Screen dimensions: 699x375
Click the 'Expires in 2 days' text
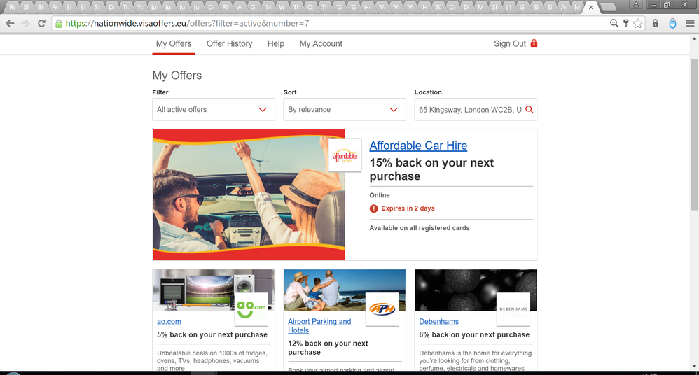408,208
